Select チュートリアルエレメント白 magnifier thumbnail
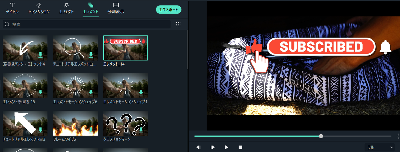Viewport: 400px width, 152px height. pos(75,48)
